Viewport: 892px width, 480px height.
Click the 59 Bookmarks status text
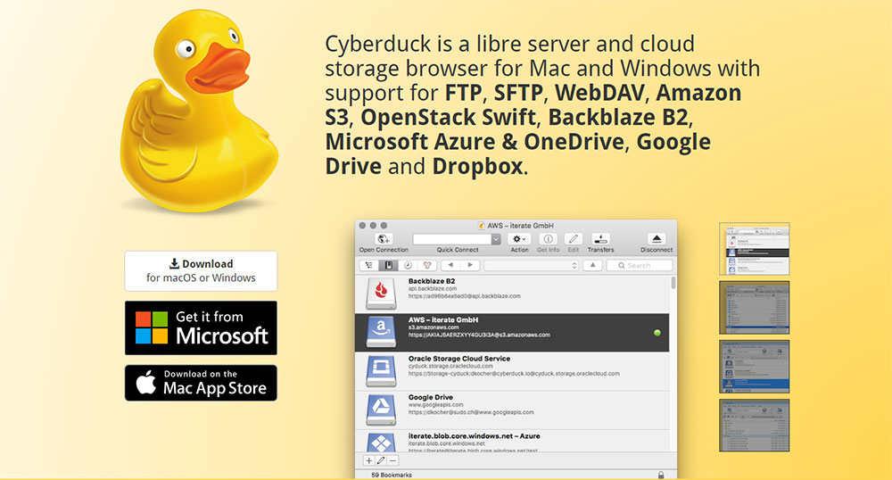(392, 475)
